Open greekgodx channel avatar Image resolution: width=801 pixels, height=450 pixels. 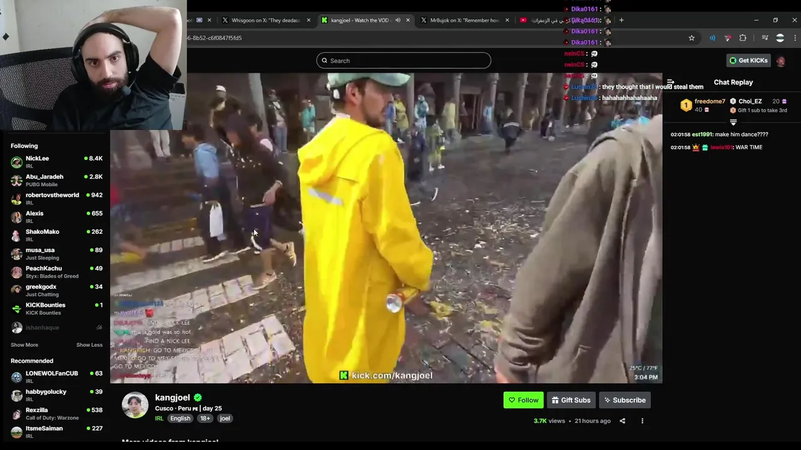pos(17,291)
